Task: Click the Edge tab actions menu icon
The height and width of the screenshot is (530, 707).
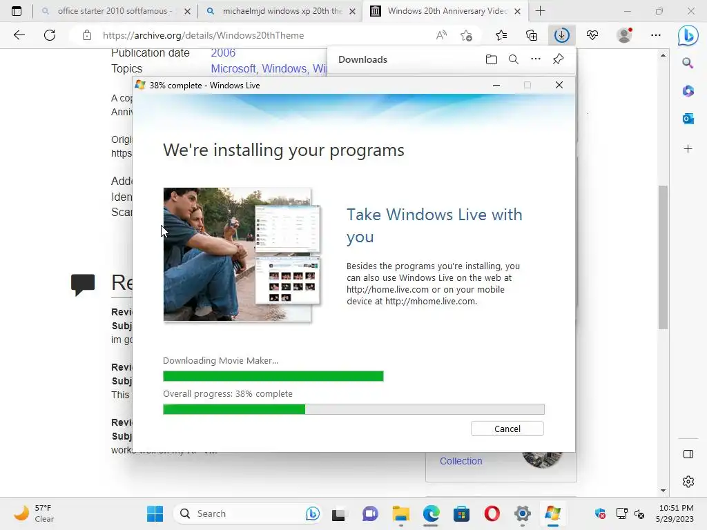Action: [17, 11]
